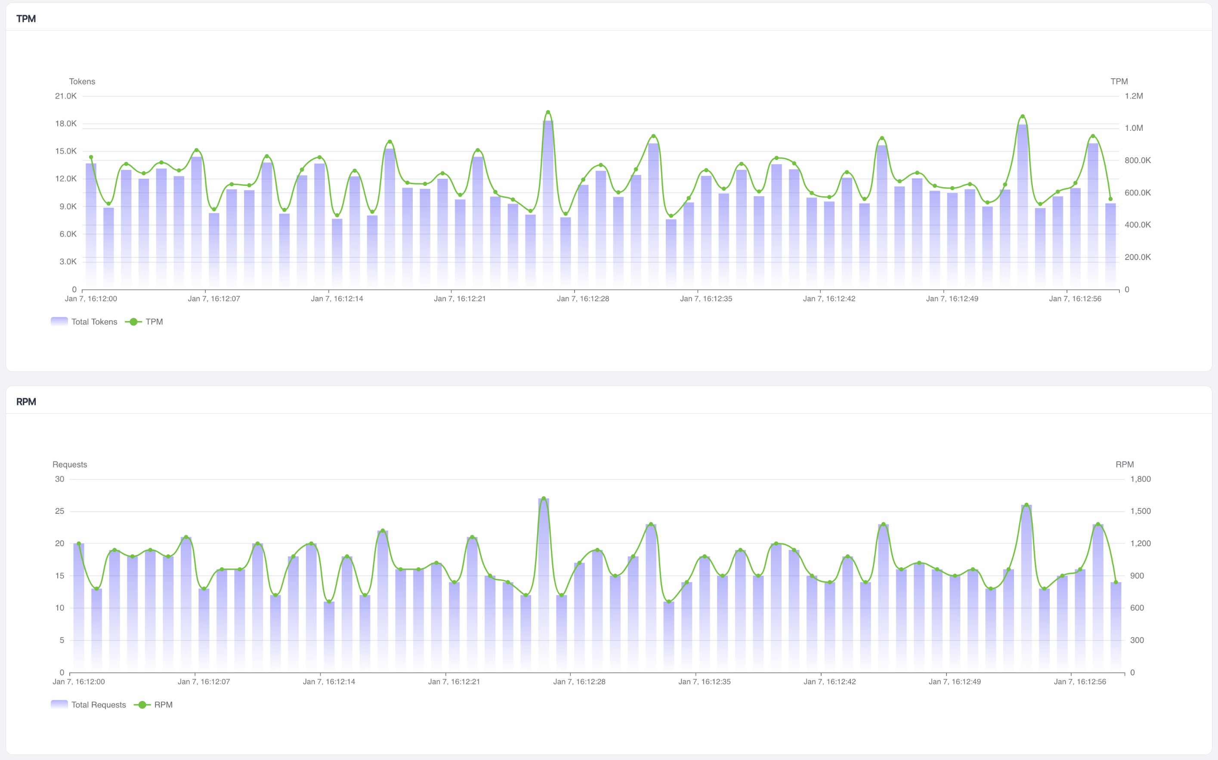Click the 'Tokens' left axis title
1218x760 pixels.
[x=82, y=81]
